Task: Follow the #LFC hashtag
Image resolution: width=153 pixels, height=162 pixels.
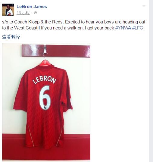Action: 137,28
